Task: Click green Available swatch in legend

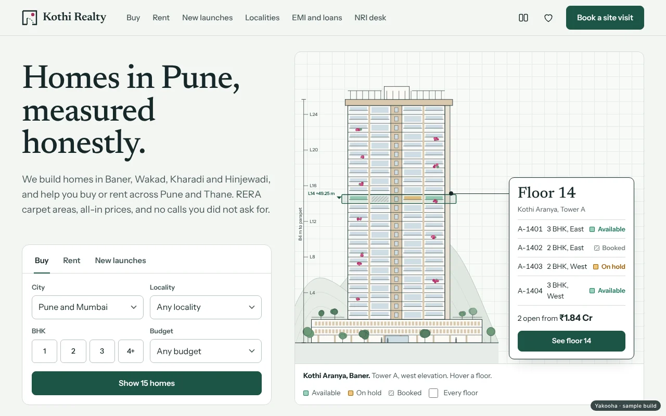Action: 306,393
